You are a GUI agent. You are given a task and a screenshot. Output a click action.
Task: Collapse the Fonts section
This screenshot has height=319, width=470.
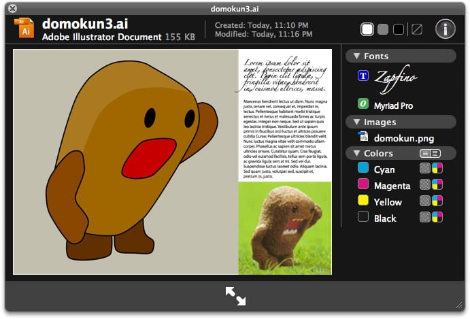pyautogui.click(x=356, y=56)
